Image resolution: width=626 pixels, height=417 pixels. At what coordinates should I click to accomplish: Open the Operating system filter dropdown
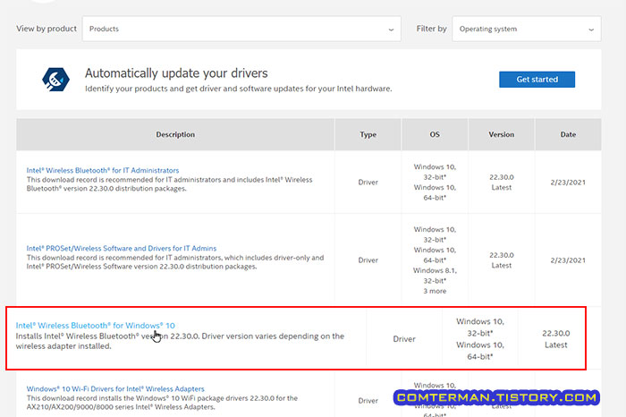point(526,29)
